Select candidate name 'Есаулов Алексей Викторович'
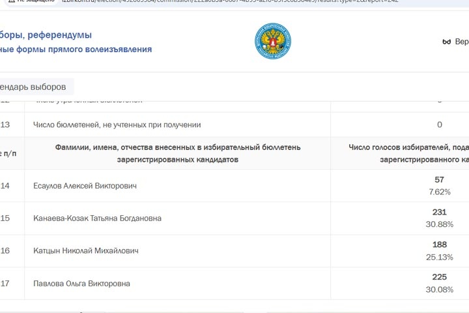This screenshot has height=313, width=469. (x=85, y=186)
